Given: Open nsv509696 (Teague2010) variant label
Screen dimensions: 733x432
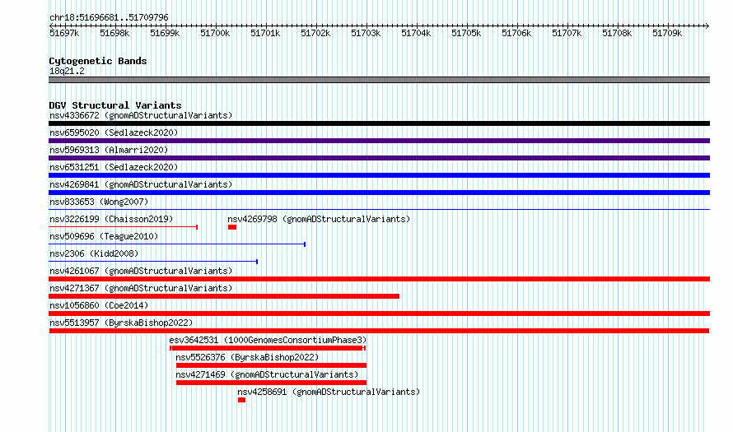Looking at the screenshot, I should (104, 236).
